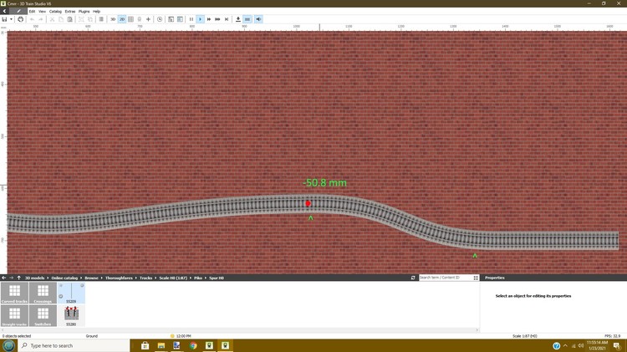This screenshot has width=627, height=352.
Task: Click the Tracks breadcrumb
Action: [x=145, y=278]
